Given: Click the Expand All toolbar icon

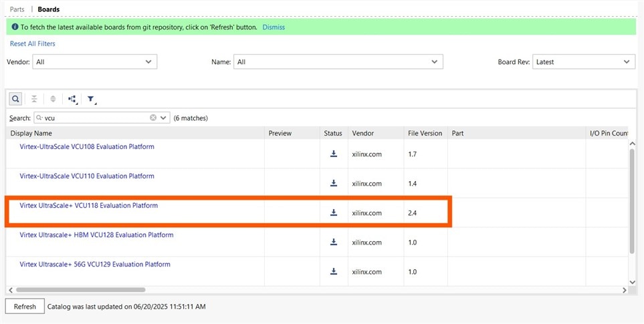Looking at the screenshot, I should 53,99.
